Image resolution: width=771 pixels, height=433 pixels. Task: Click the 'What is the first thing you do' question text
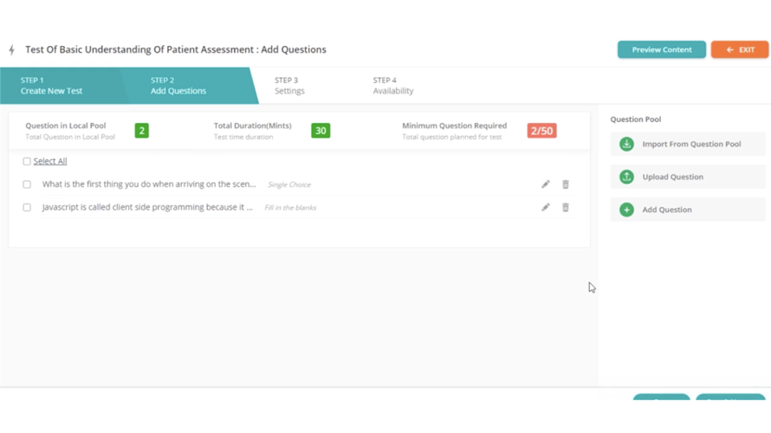pyautogui.click(x=149, y=184)
